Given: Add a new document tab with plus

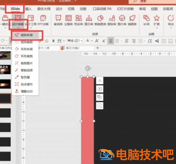Looking at the screenshot, I should 98,48.
